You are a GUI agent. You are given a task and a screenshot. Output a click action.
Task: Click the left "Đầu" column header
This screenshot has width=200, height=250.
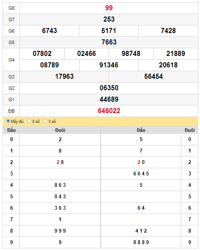(11, 130)
